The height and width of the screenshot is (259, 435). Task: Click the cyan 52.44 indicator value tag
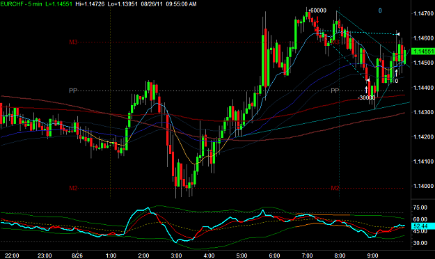(x=423, y=226)
